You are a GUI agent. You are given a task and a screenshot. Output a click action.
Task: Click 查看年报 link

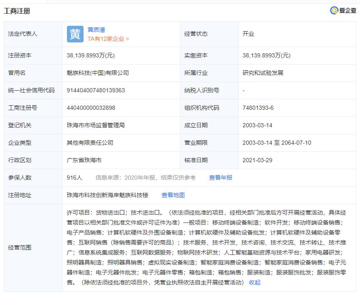point(221,178)
